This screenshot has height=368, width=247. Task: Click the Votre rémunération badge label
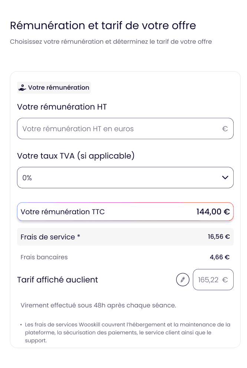click(x=59, y=88)
